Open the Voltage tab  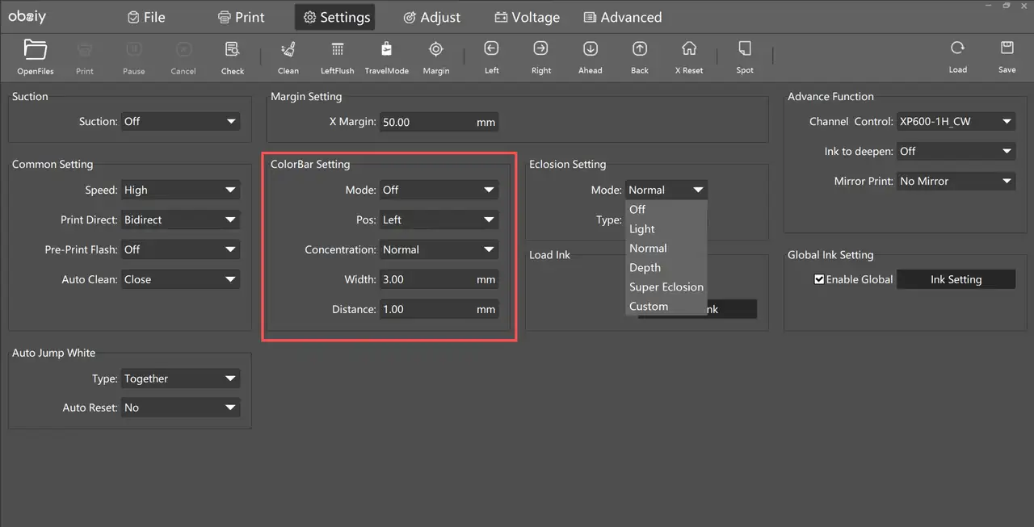[x=527, y=17]
